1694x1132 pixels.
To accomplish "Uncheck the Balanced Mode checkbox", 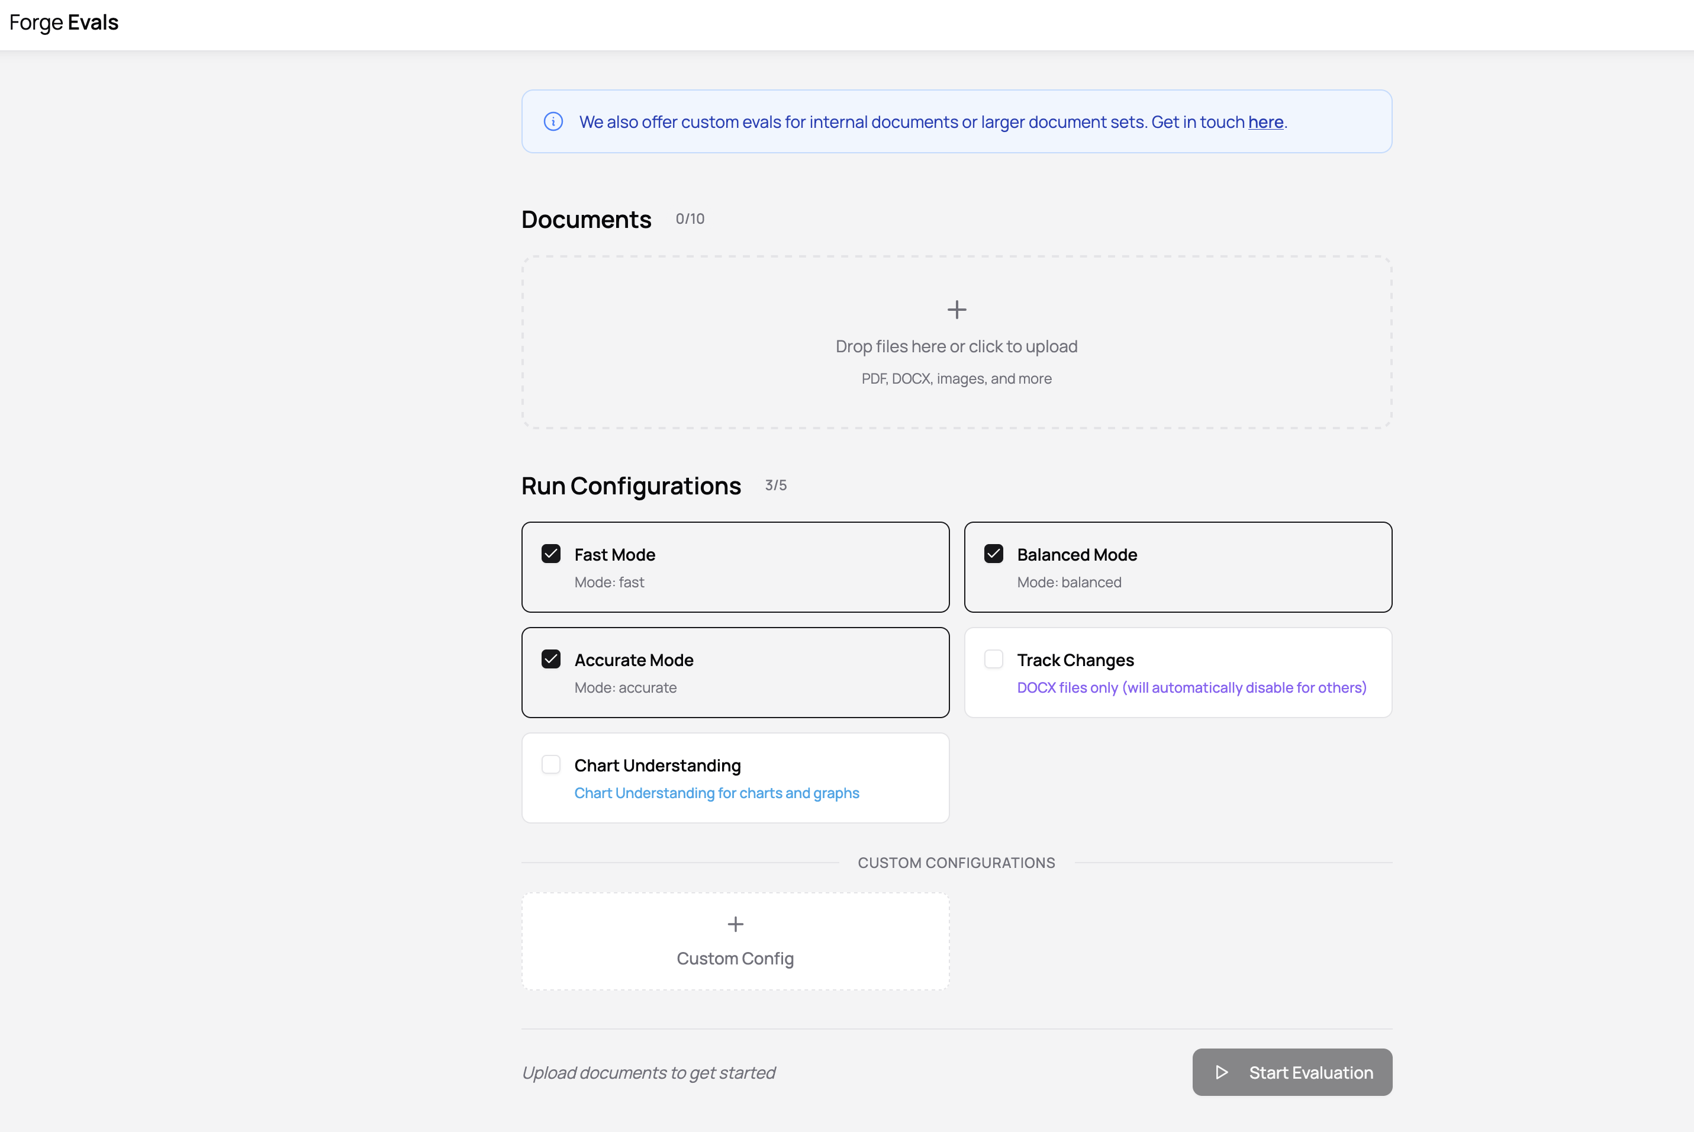I will coord(993,554).
